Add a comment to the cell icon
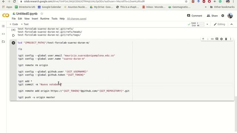The image size is (237, 133). [217, 39]
